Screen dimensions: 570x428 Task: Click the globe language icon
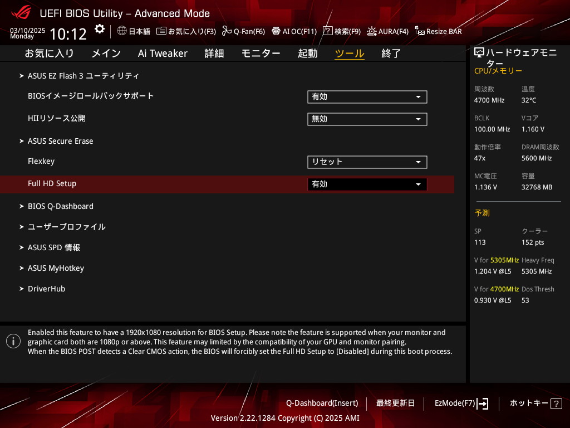122,31
